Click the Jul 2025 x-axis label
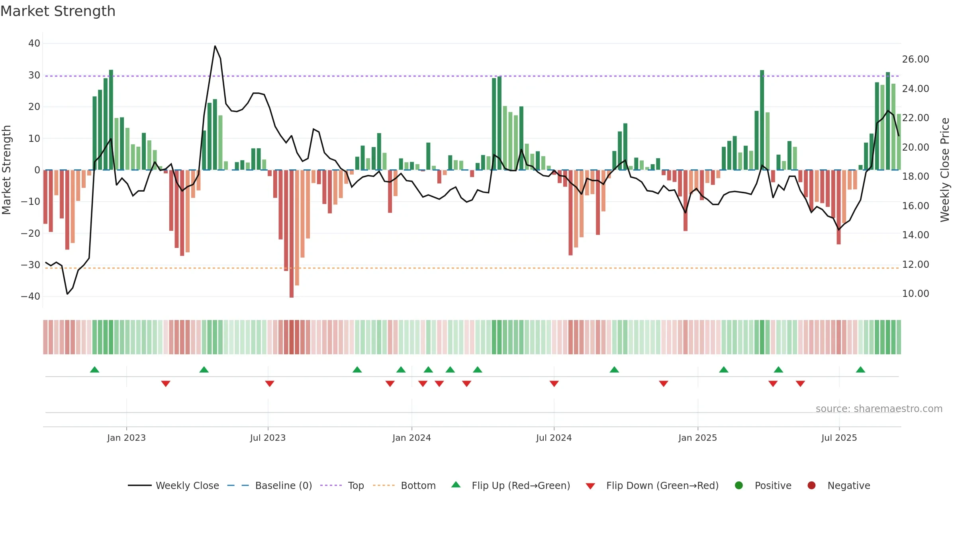 [x=839, y=438]
